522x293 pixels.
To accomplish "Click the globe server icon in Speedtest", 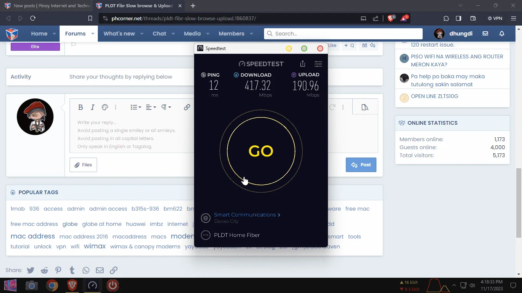I will [x=206, y=218].
